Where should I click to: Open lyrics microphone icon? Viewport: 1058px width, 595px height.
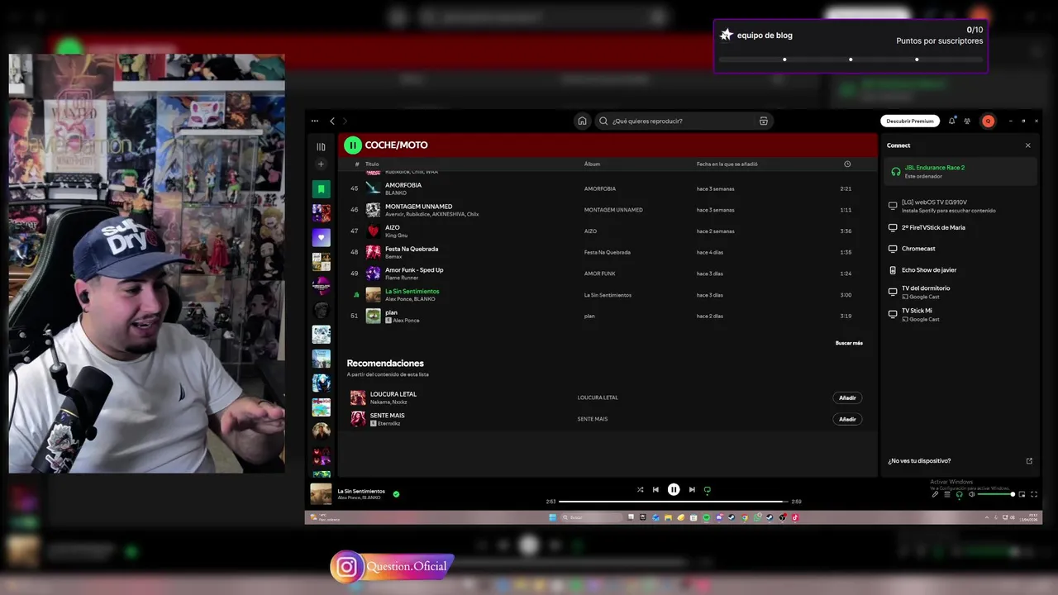(935, 494)
